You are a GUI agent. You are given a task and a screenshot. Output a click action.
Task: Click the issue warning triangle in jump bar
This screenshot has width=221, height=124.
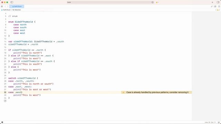[x=218, y=10]
